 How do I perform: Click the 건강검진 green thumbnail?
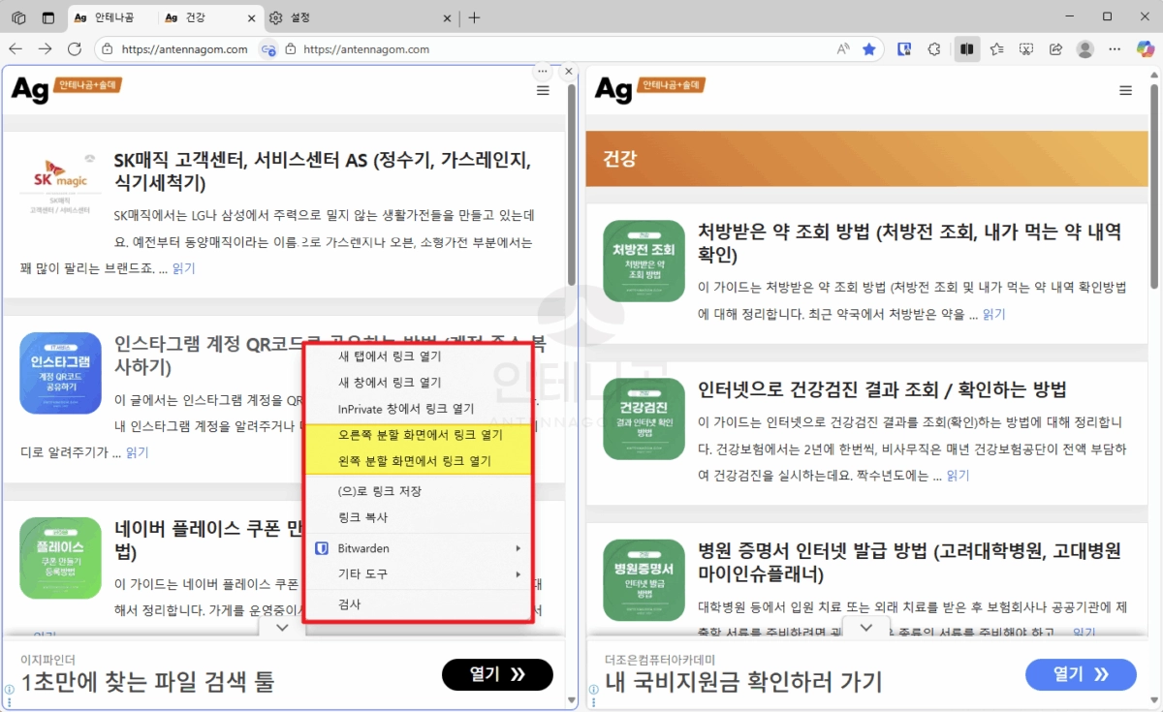644,418
